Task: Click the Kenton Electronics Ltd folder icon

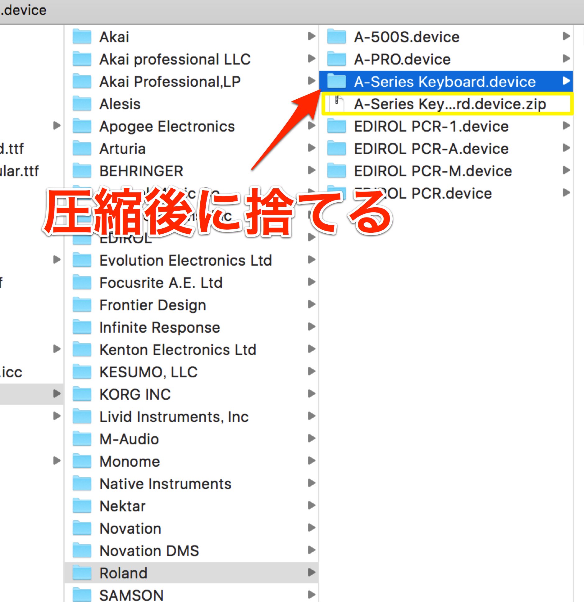Action: [82, 349]
